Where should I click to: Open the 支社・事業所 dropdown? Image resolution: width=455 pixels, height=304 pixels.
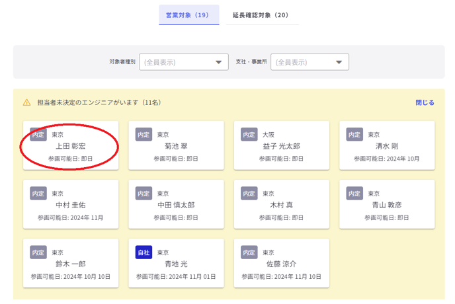point(310,62)
